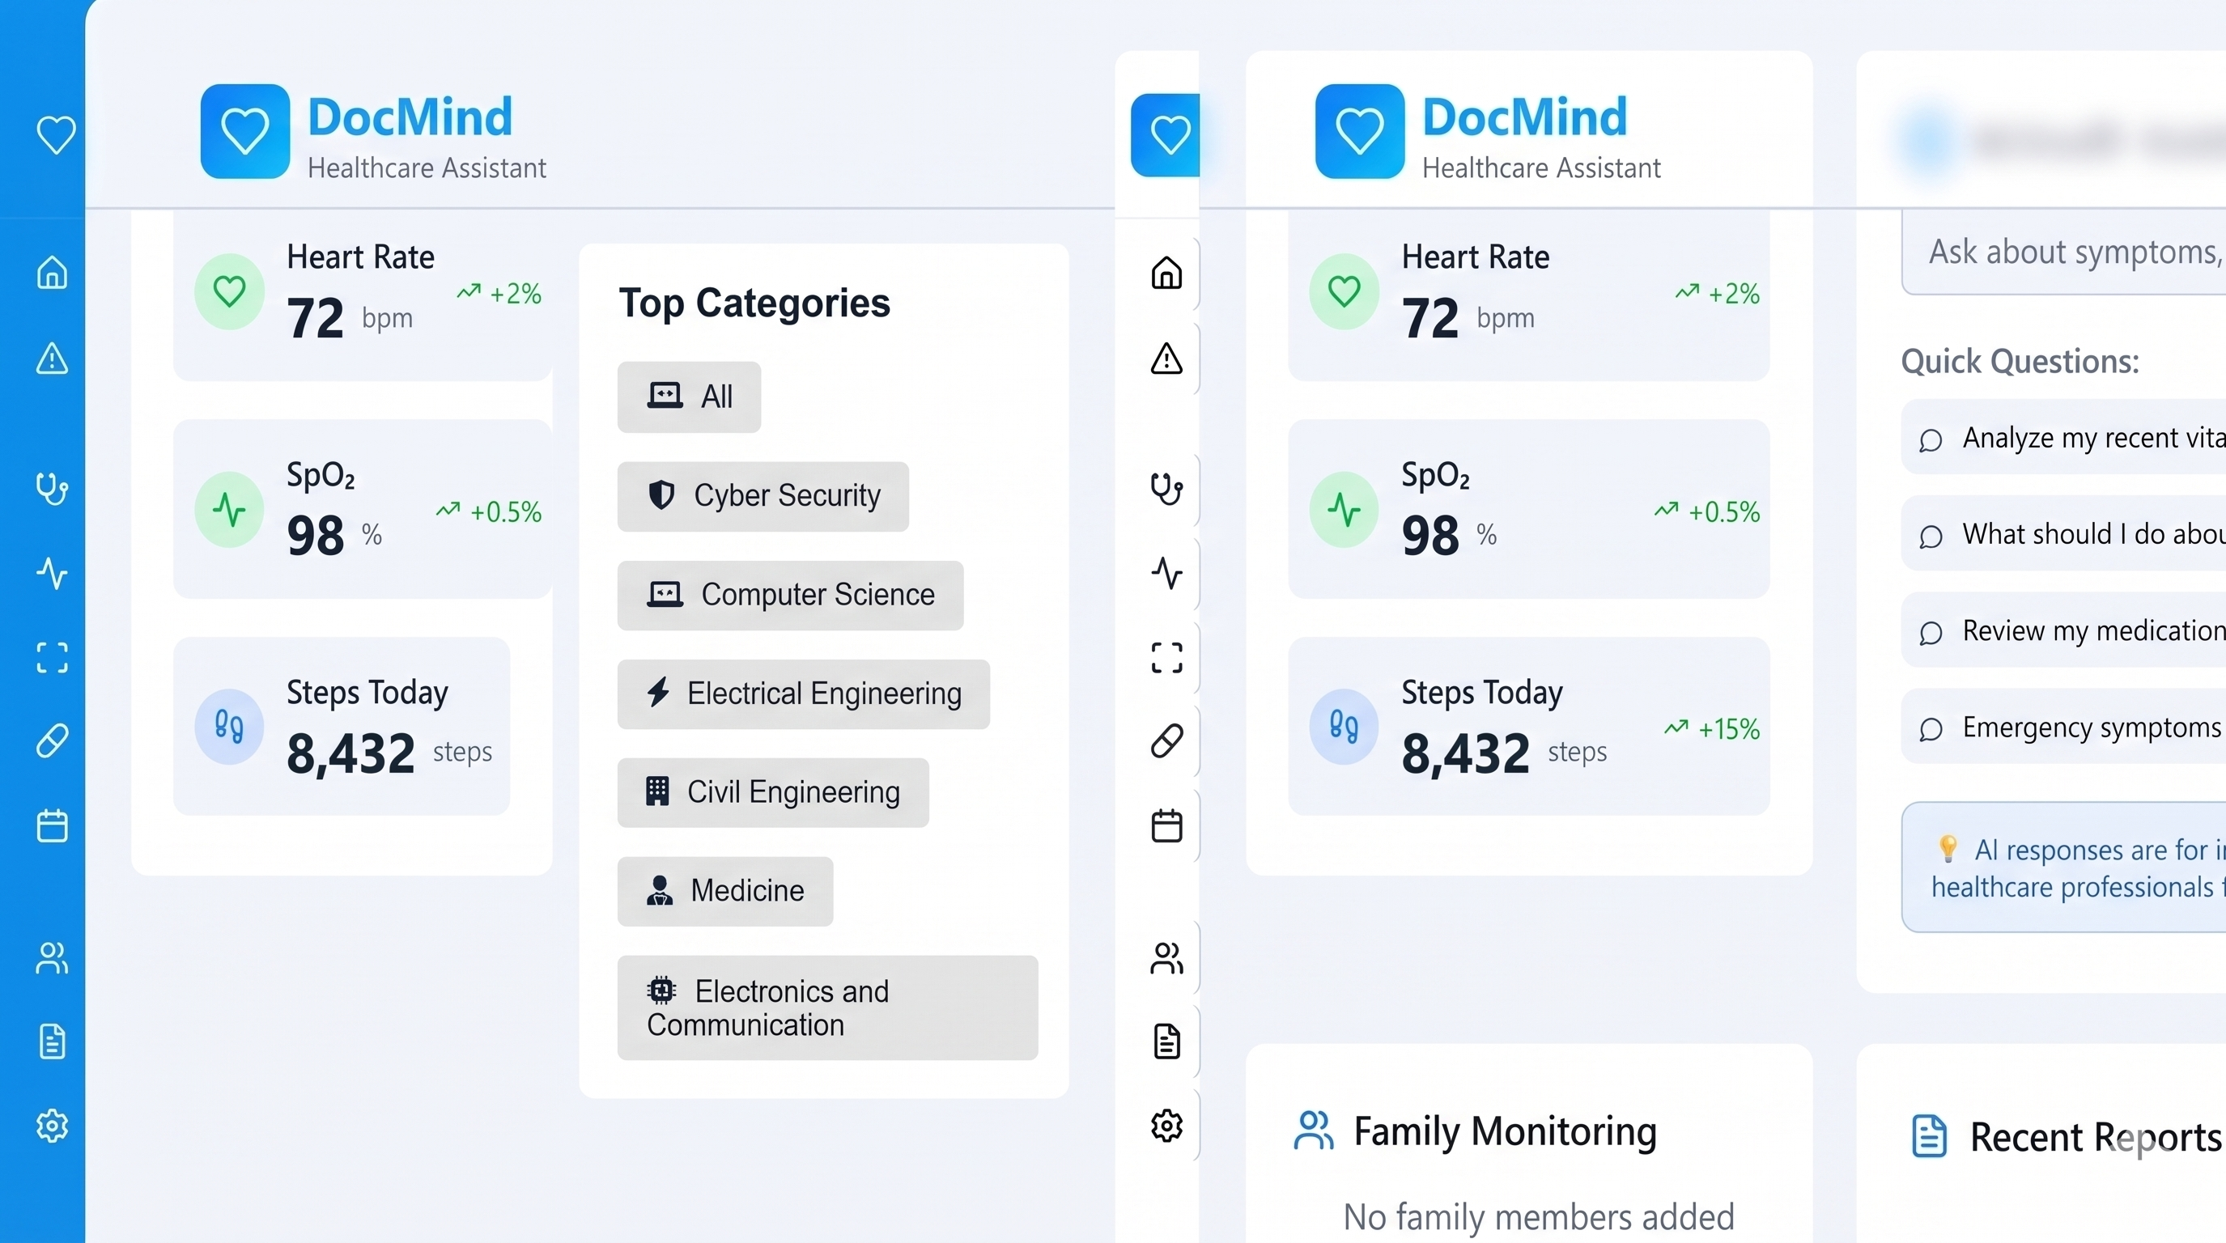Click the AI responses disclaimer notice
This screenshot has height=1243, width=2226.
2063,868
